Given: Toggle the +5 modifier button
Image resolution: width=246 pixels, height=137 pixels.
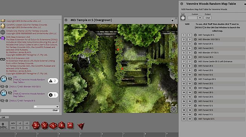Looking at the screenshot, I should 26,123.
